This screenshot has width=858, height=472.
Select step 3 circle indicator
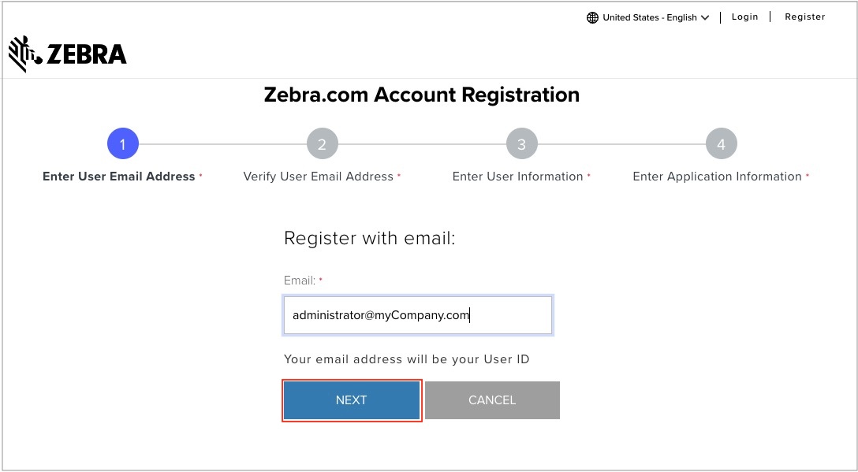click(521, 144)
